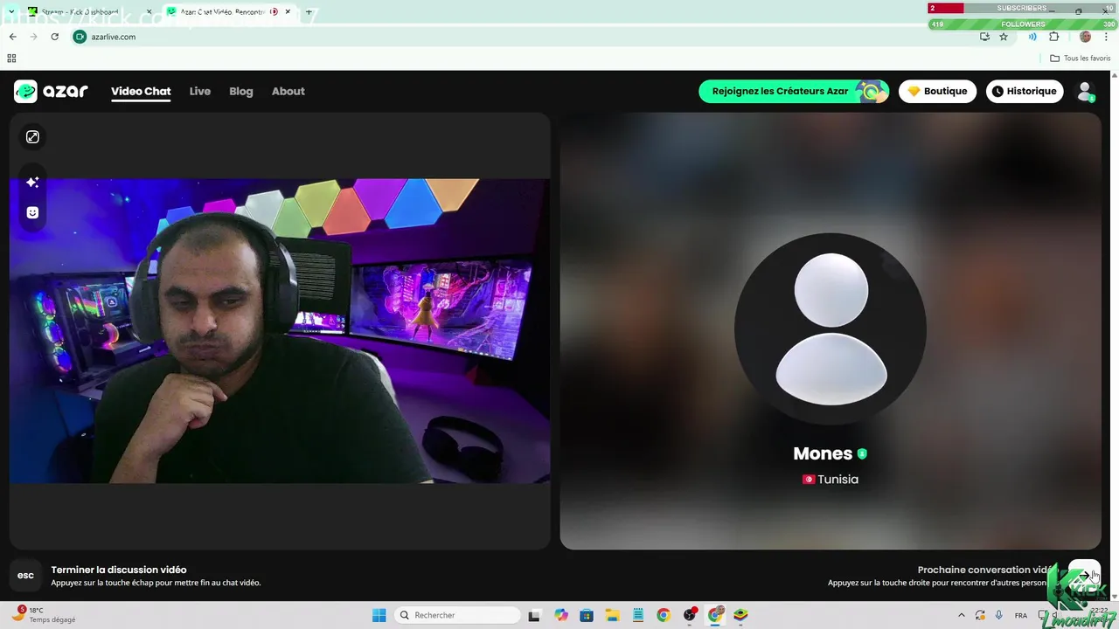
Task: Open the sparkle effects icon
Action: [32, 182]
